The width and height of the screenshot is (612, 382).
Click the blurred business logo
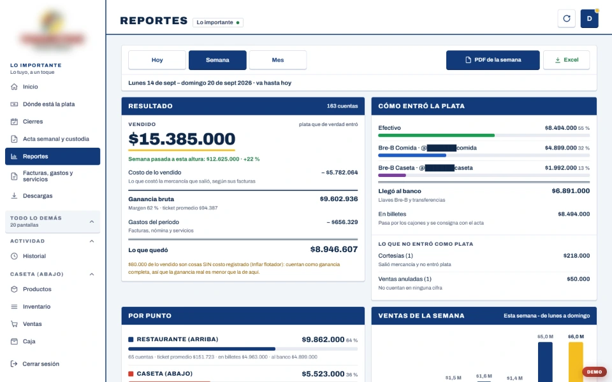(52, 31)
